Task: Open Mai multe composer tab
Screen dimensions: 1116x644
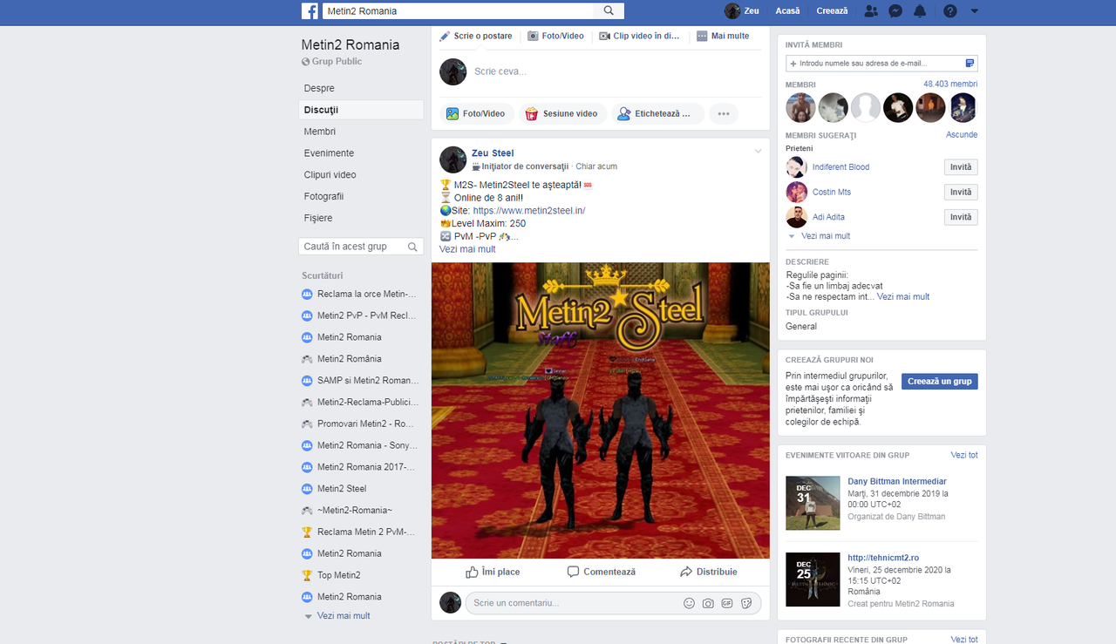Action: [723, 37]
